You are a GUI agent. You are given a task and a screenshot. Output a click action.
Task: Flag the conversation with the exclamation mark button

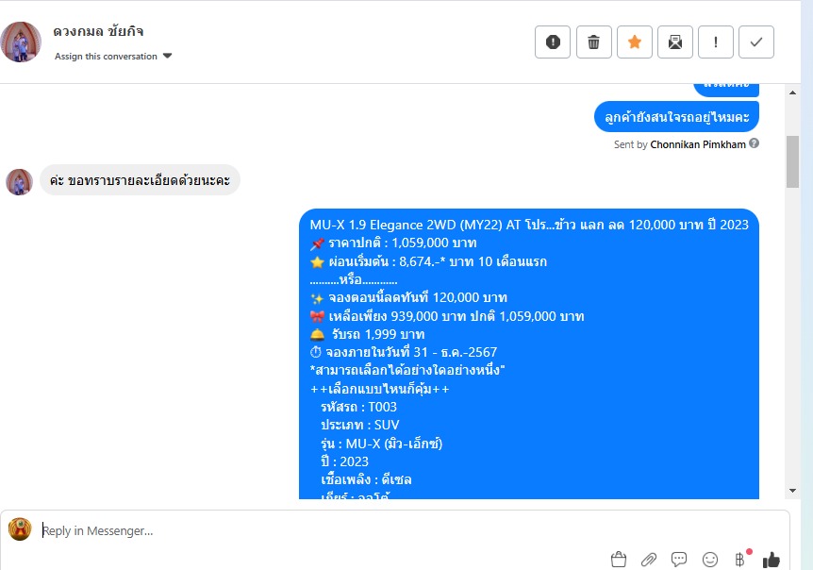click(x=716, y=42)
